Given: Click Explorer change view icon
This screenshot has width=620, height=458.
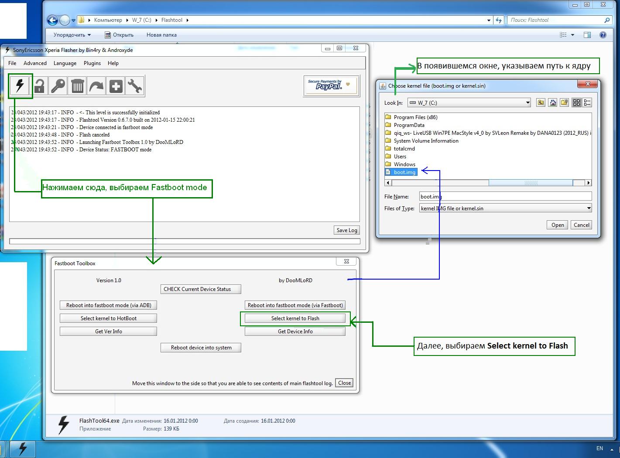Looking at the screenshot, I should point(563,35).
